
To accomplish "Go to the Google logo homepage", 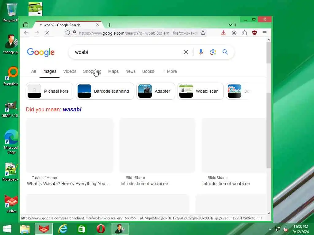I will (41, 52).
